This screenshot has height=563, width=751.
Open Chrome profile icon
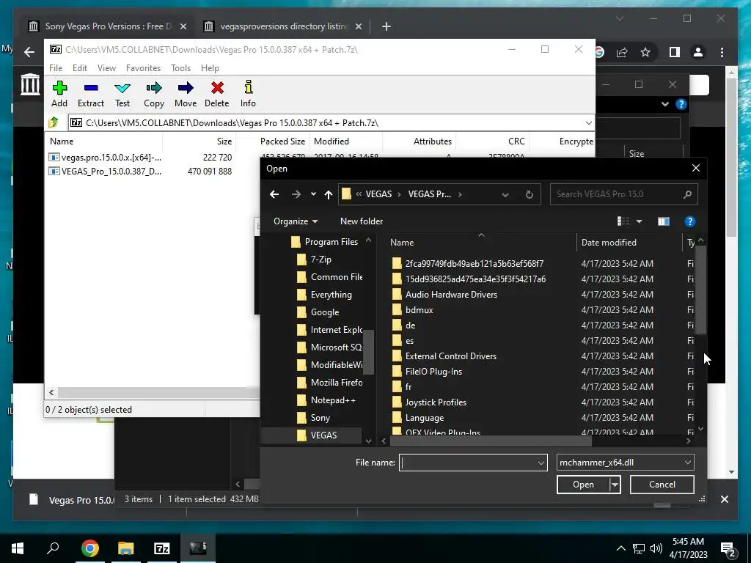[698, 52]
